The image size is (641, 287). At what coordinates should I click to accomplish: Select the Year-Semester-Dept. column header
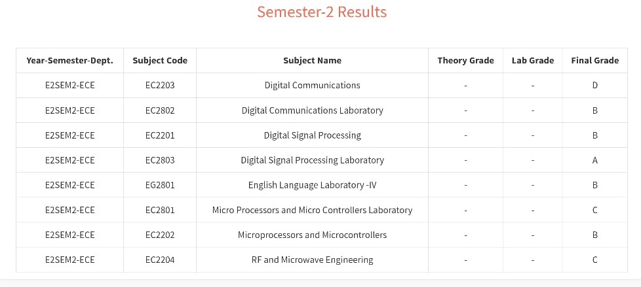70,61
